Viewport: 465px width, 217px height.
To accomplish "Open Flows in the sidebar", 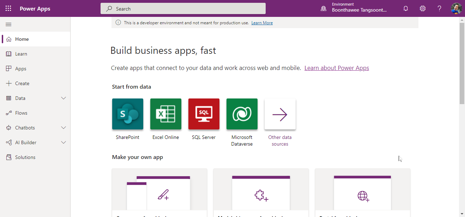I will point(35,113).
